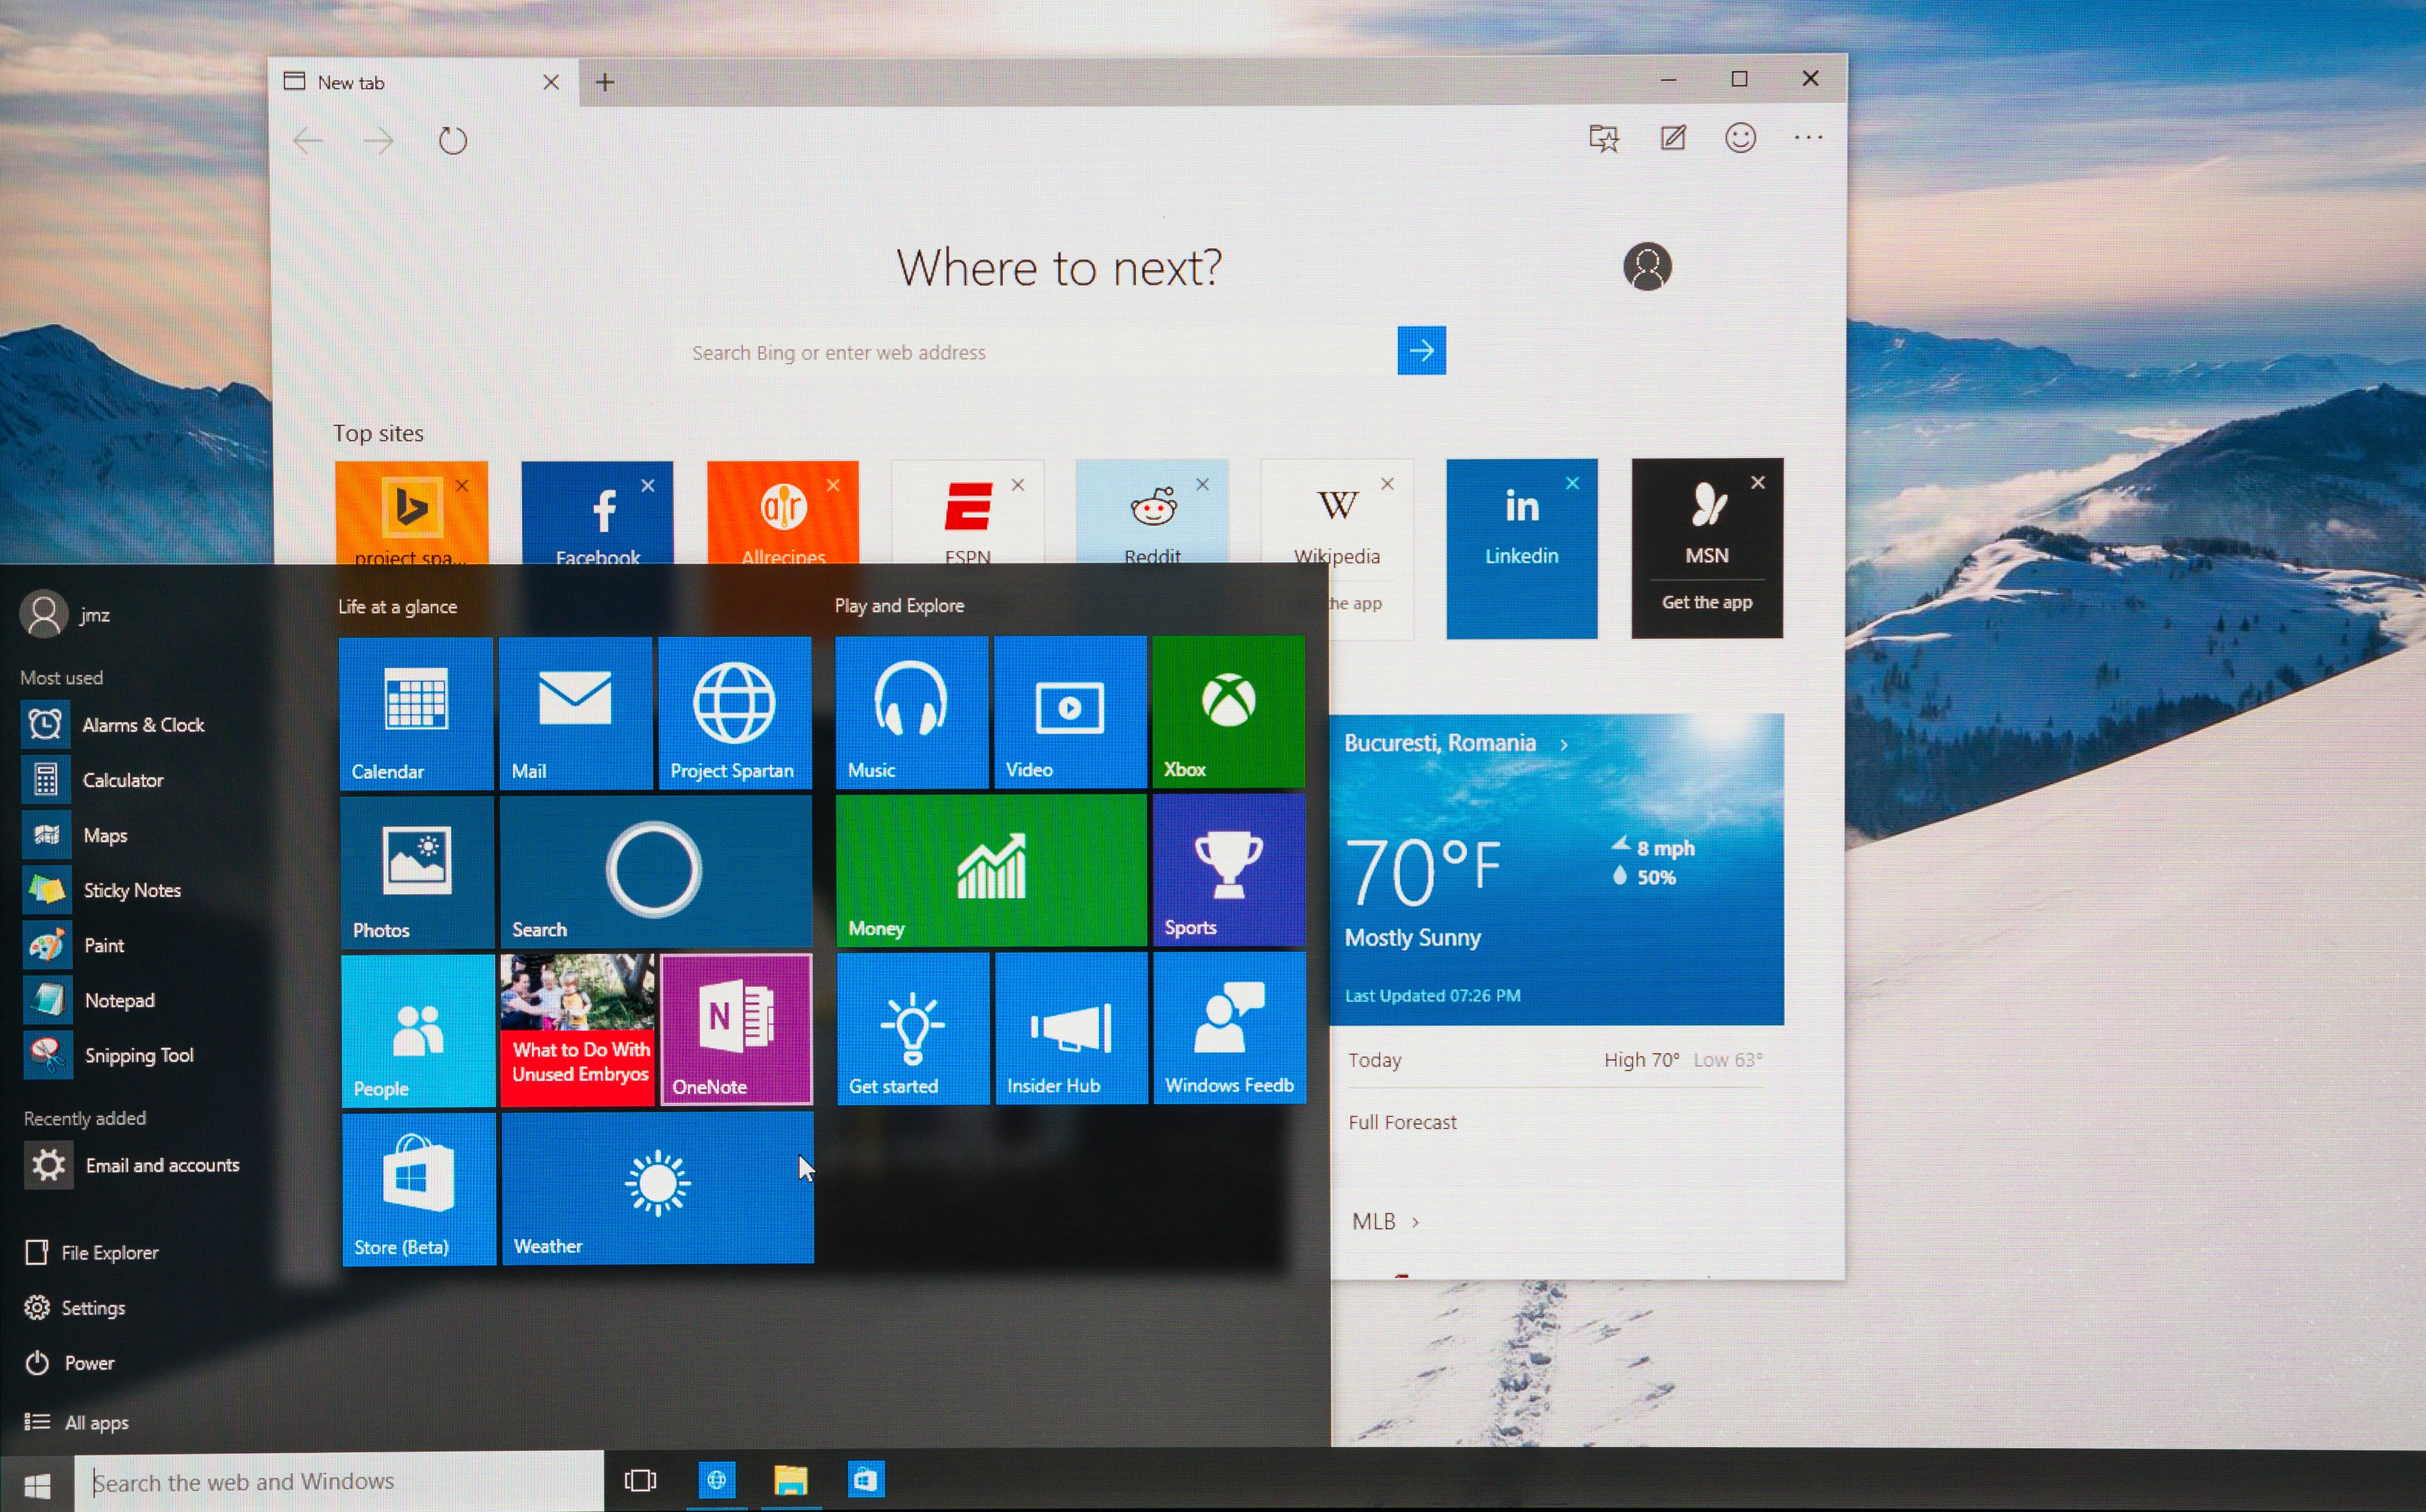Click Get the app on the MSN tile
This screenshot has height=1512, width=2426.
(1706, 601)
